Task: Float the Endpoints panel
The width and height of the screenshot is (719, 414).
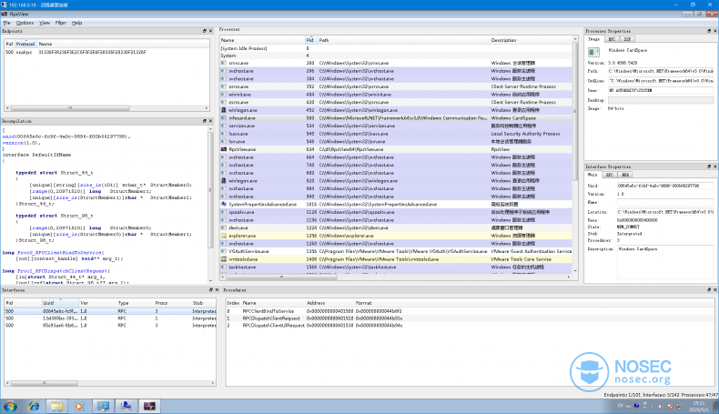Action: pyautogui.click(x=205, y=31)
